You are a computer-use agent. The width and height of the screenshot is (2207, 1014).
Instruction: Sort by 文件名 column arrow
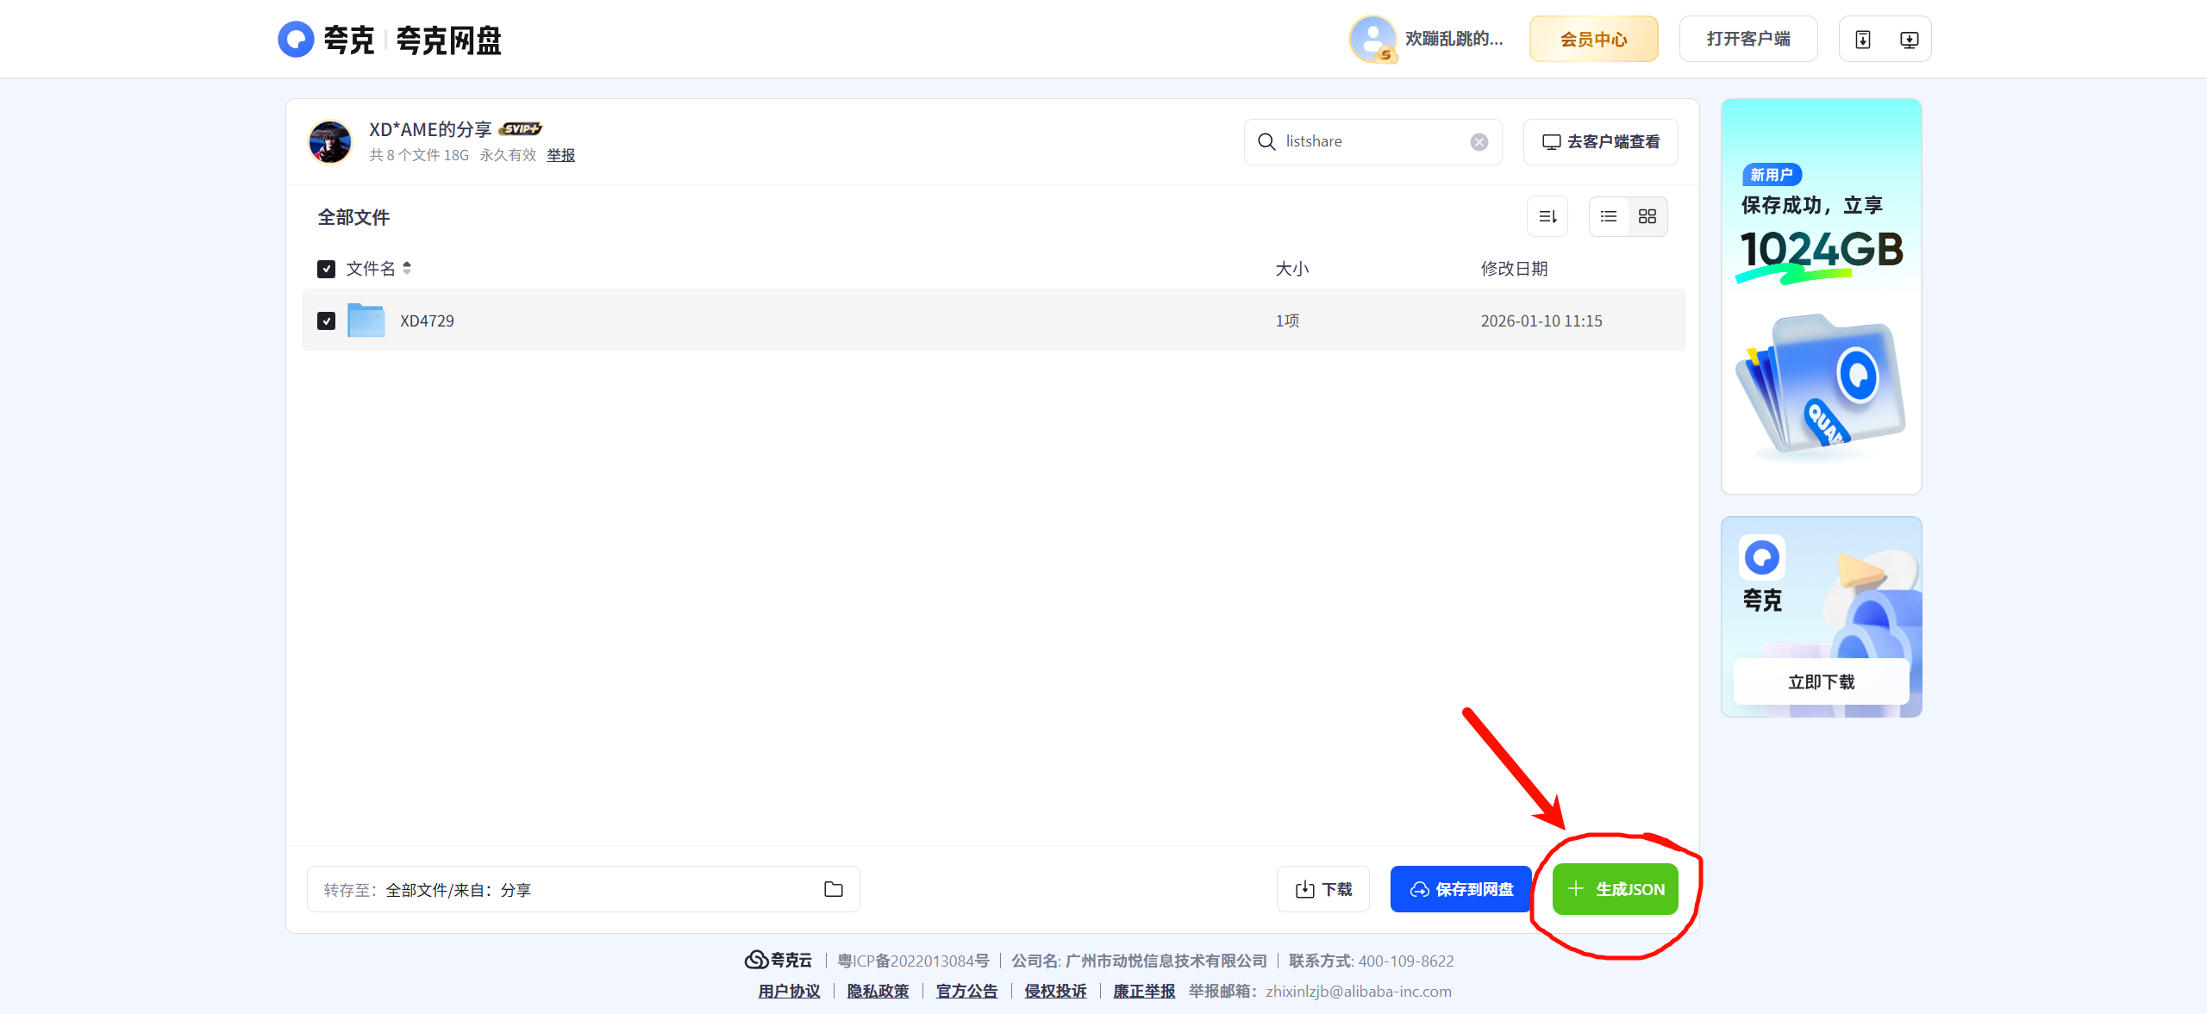click(407, 269)
